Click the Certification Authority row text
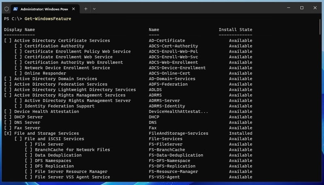The image size is (324, 185). coord(54,46)
